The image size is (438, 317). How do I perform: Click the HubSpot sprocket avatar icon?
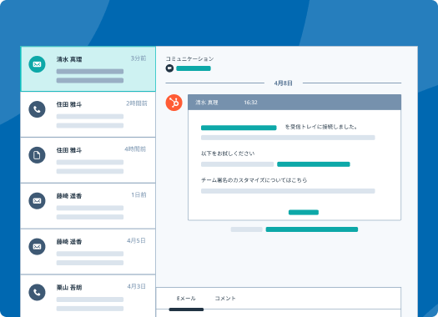[x=174, y=103]
